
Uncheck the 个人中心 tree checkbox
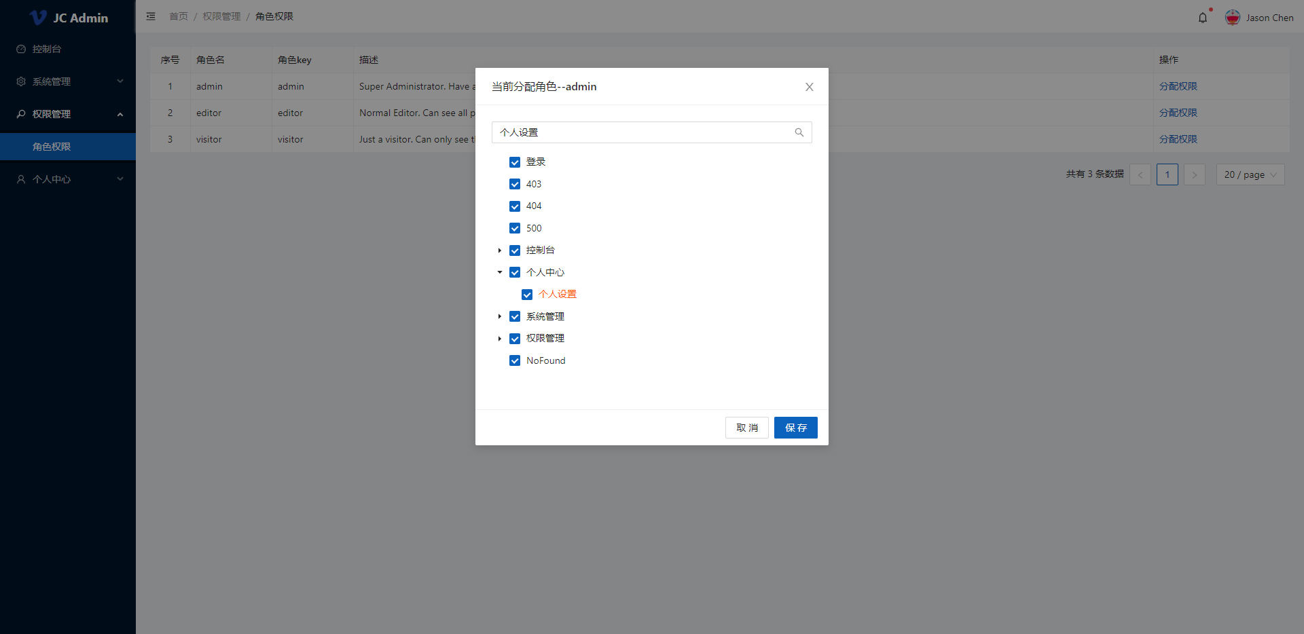click(515, 272)
